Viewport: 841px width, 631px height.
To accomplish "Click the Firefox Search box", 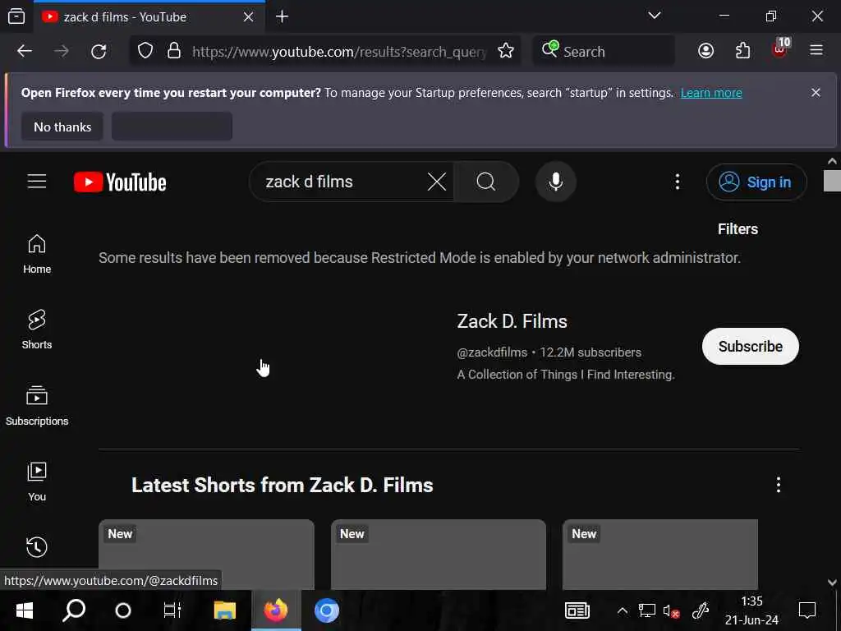I will point(604,52).
